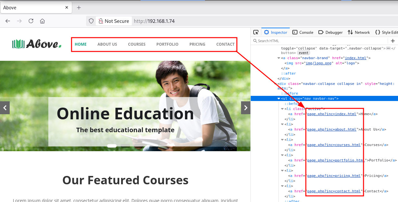Open the Network tab in DevTools
Screen dimensions: 398x202
coord(359,32)
